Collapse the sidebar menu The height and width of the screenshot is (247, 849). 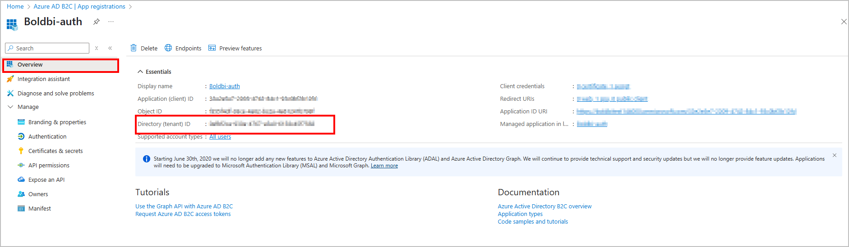click(x=110, y=48)
